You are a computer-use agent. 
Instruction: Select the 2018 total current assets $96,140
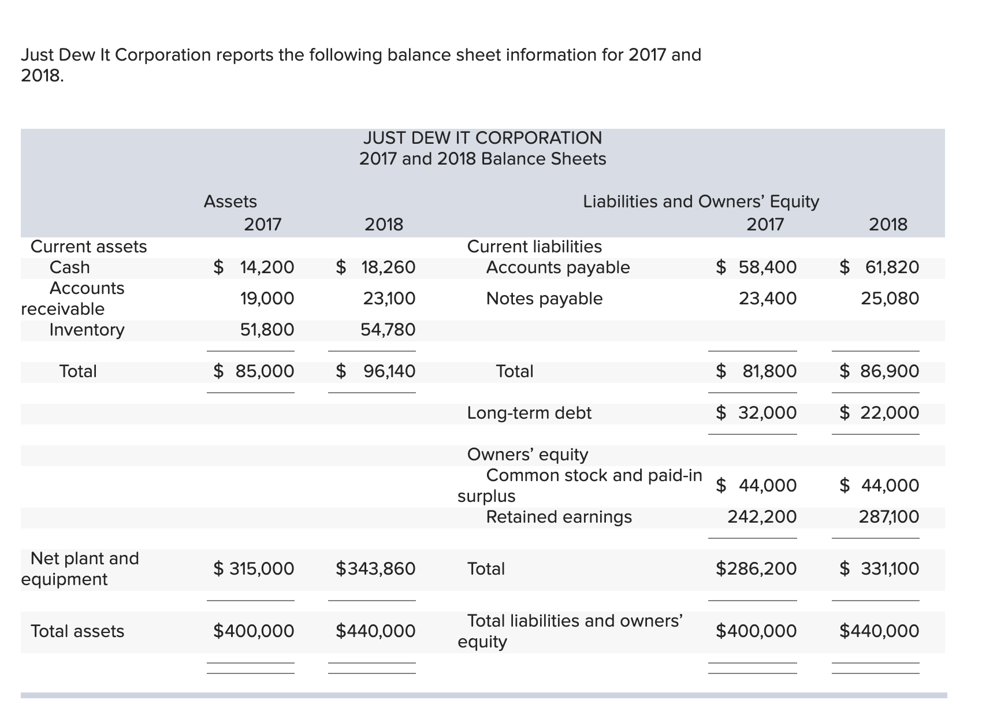point(375,371)
